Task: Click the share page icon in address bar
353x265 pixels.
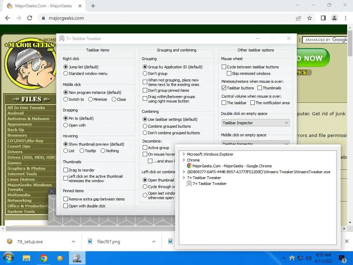Action: (299, 18)
